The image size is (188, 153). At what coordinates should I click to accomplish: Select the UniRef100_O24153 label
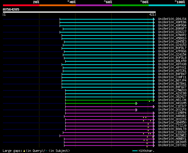tap(172, 45)
